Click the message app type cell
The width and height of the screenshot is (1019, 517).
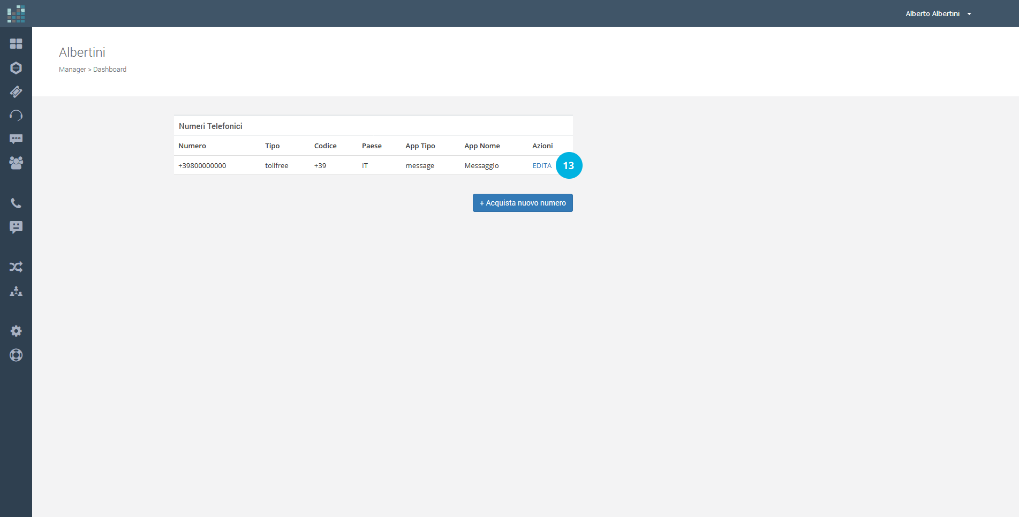point(420,166)
